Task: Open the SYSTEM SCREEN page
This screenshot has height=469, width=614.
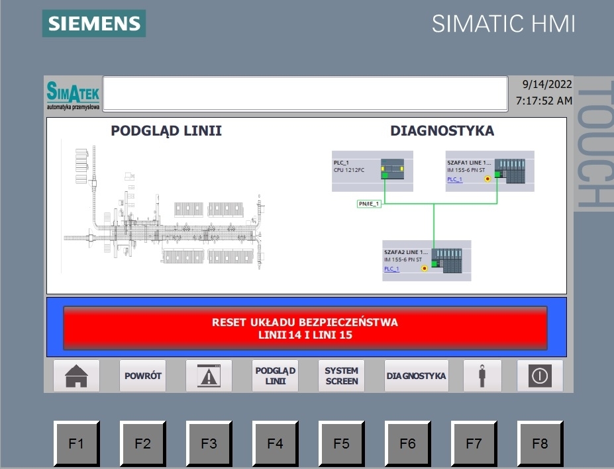Action: point(342,376)
